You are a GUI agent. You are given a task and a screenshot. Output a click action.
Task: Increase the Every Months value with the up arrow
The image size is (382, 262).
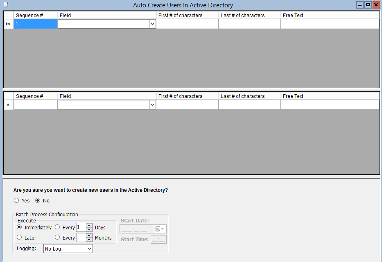[89, 235]
